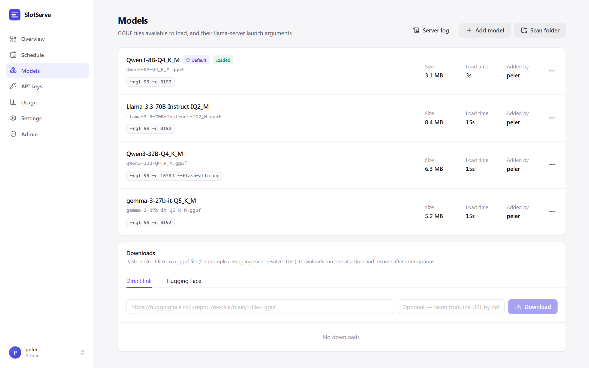Open more options for Qwen3-32B-Q4_K_M
Screen dimensions: 589x368
[552, 165]
